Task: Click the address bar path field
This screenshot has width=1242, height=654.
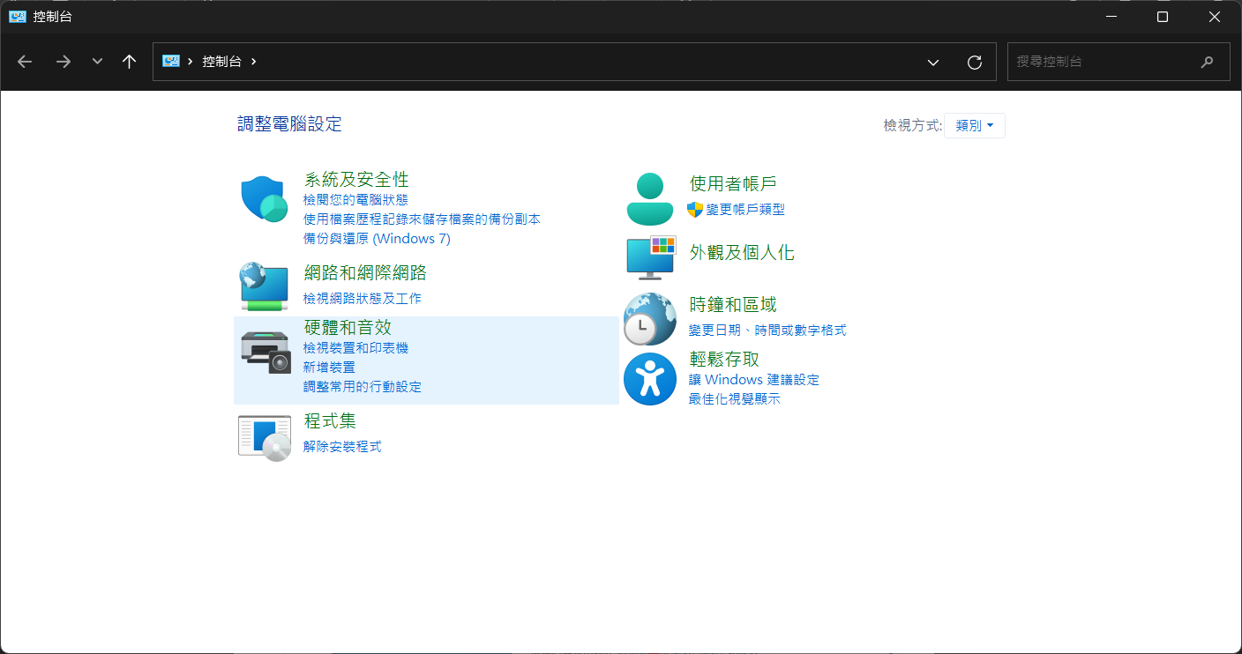Action: point(574,62)
